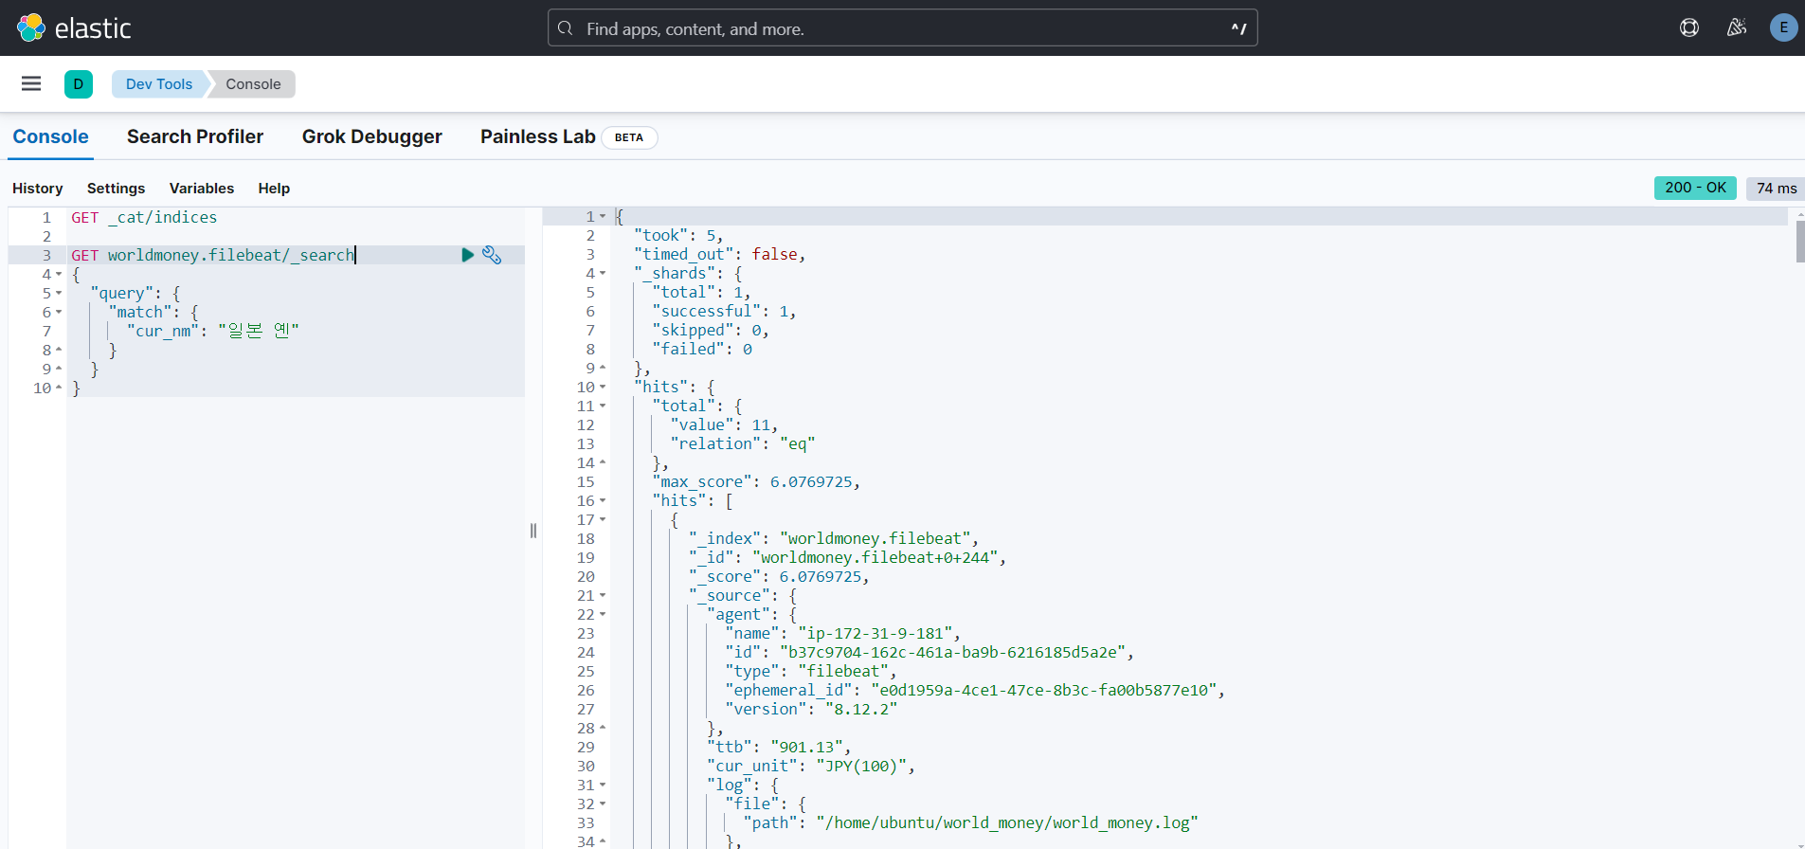Click the panel resize divider handle
Image resolution: width=1805 pixels, height=849 pixels.
(533, 531)
